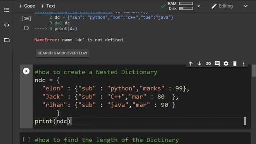Add a comment to the cell
Image resolution: width=256 pixels, height=144 pixels.
217,63
